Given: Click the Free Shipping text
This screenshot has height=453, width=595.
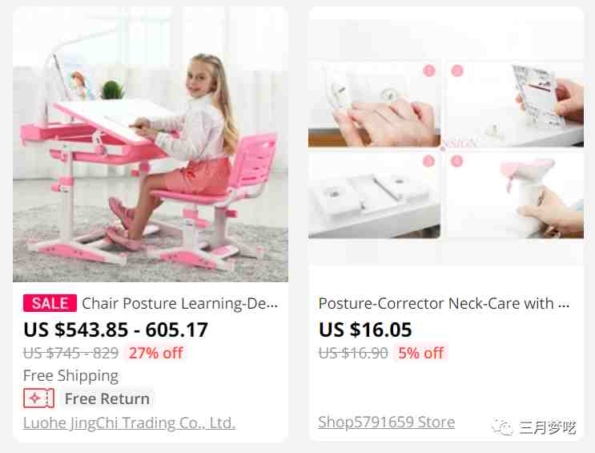Looking at the screenshot, I should pyautogui.click(x=70, y=376).
